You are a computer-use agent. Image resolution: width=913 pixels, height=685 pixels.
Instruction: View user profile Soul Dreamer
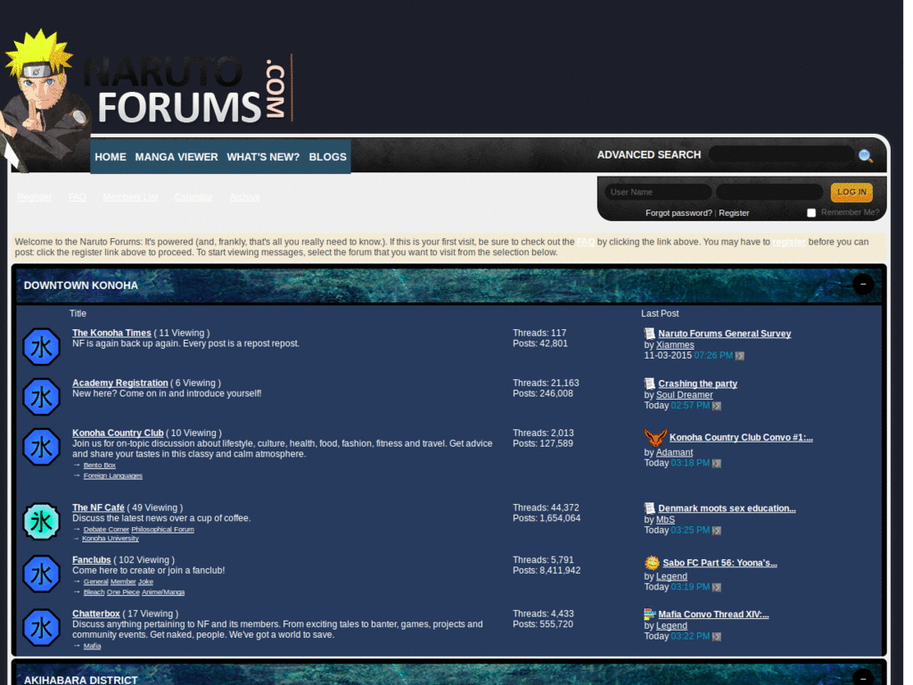coord(684,395)
